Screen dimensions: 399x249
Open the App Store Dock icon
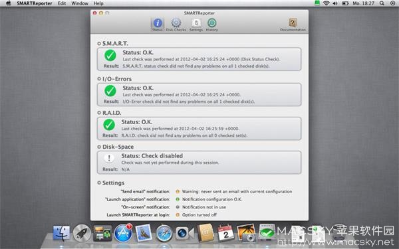(123, 233)
